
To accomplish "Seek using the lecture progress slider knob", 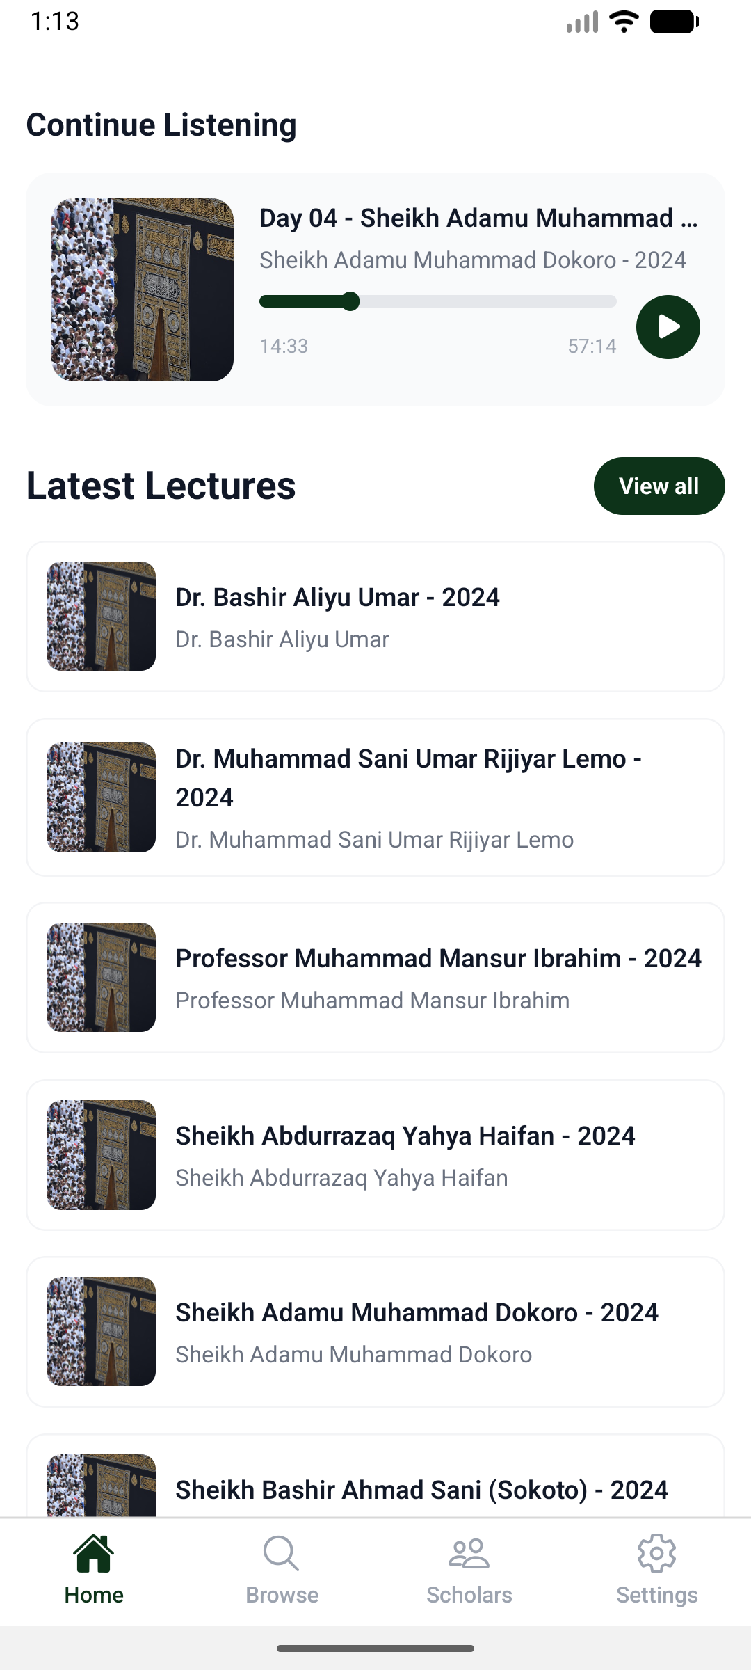I will (351, 301).
